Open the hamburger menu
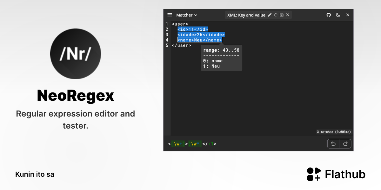 pos(170,15)
